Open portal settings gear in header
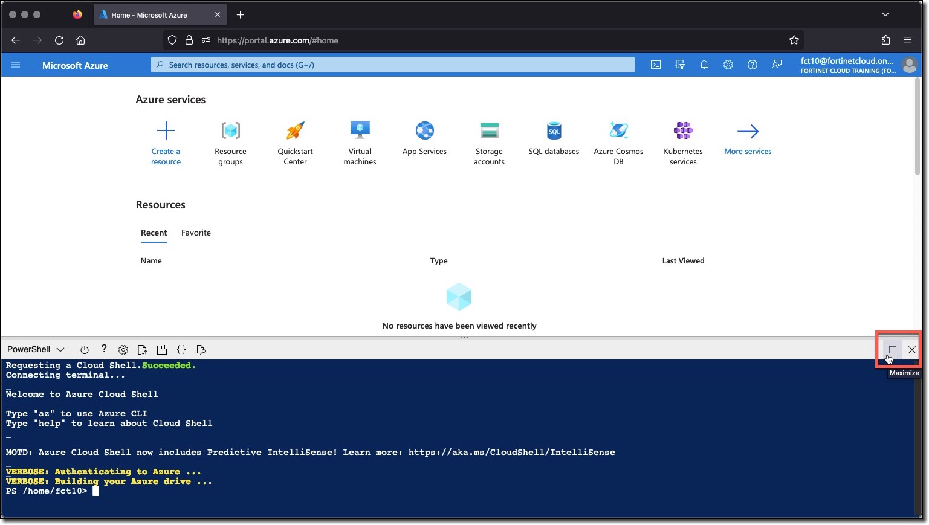The image size is (929, 525). [728, 65]
